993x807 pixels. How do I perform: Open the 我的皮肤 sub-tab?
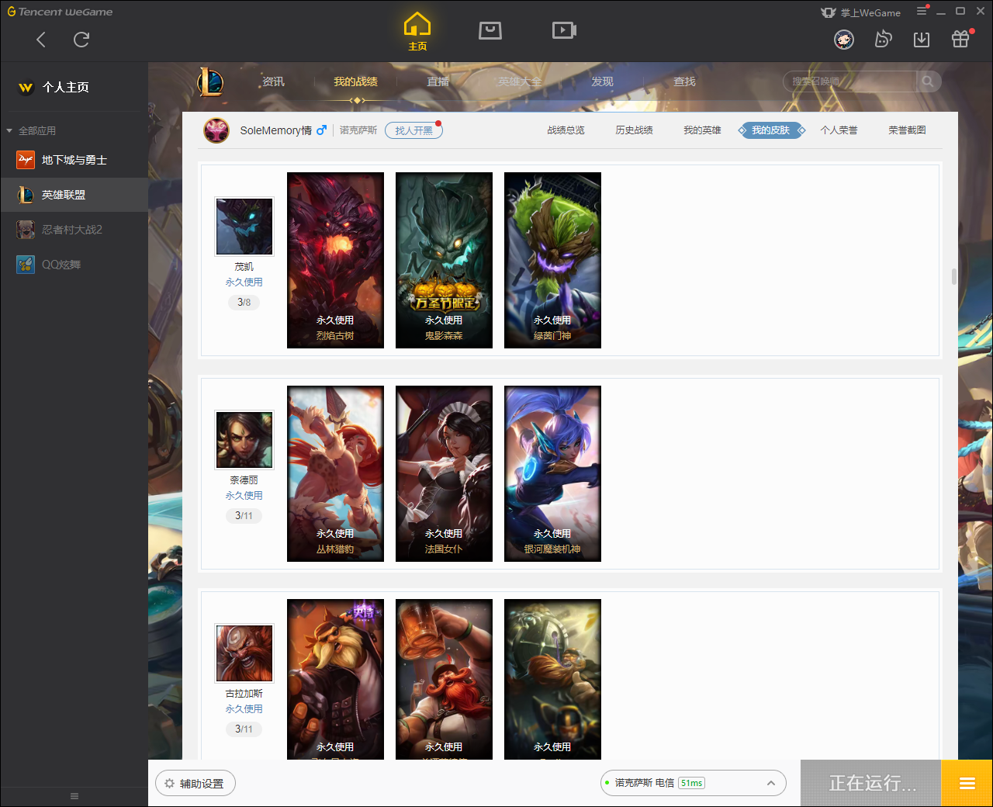(x=770, y=130)
